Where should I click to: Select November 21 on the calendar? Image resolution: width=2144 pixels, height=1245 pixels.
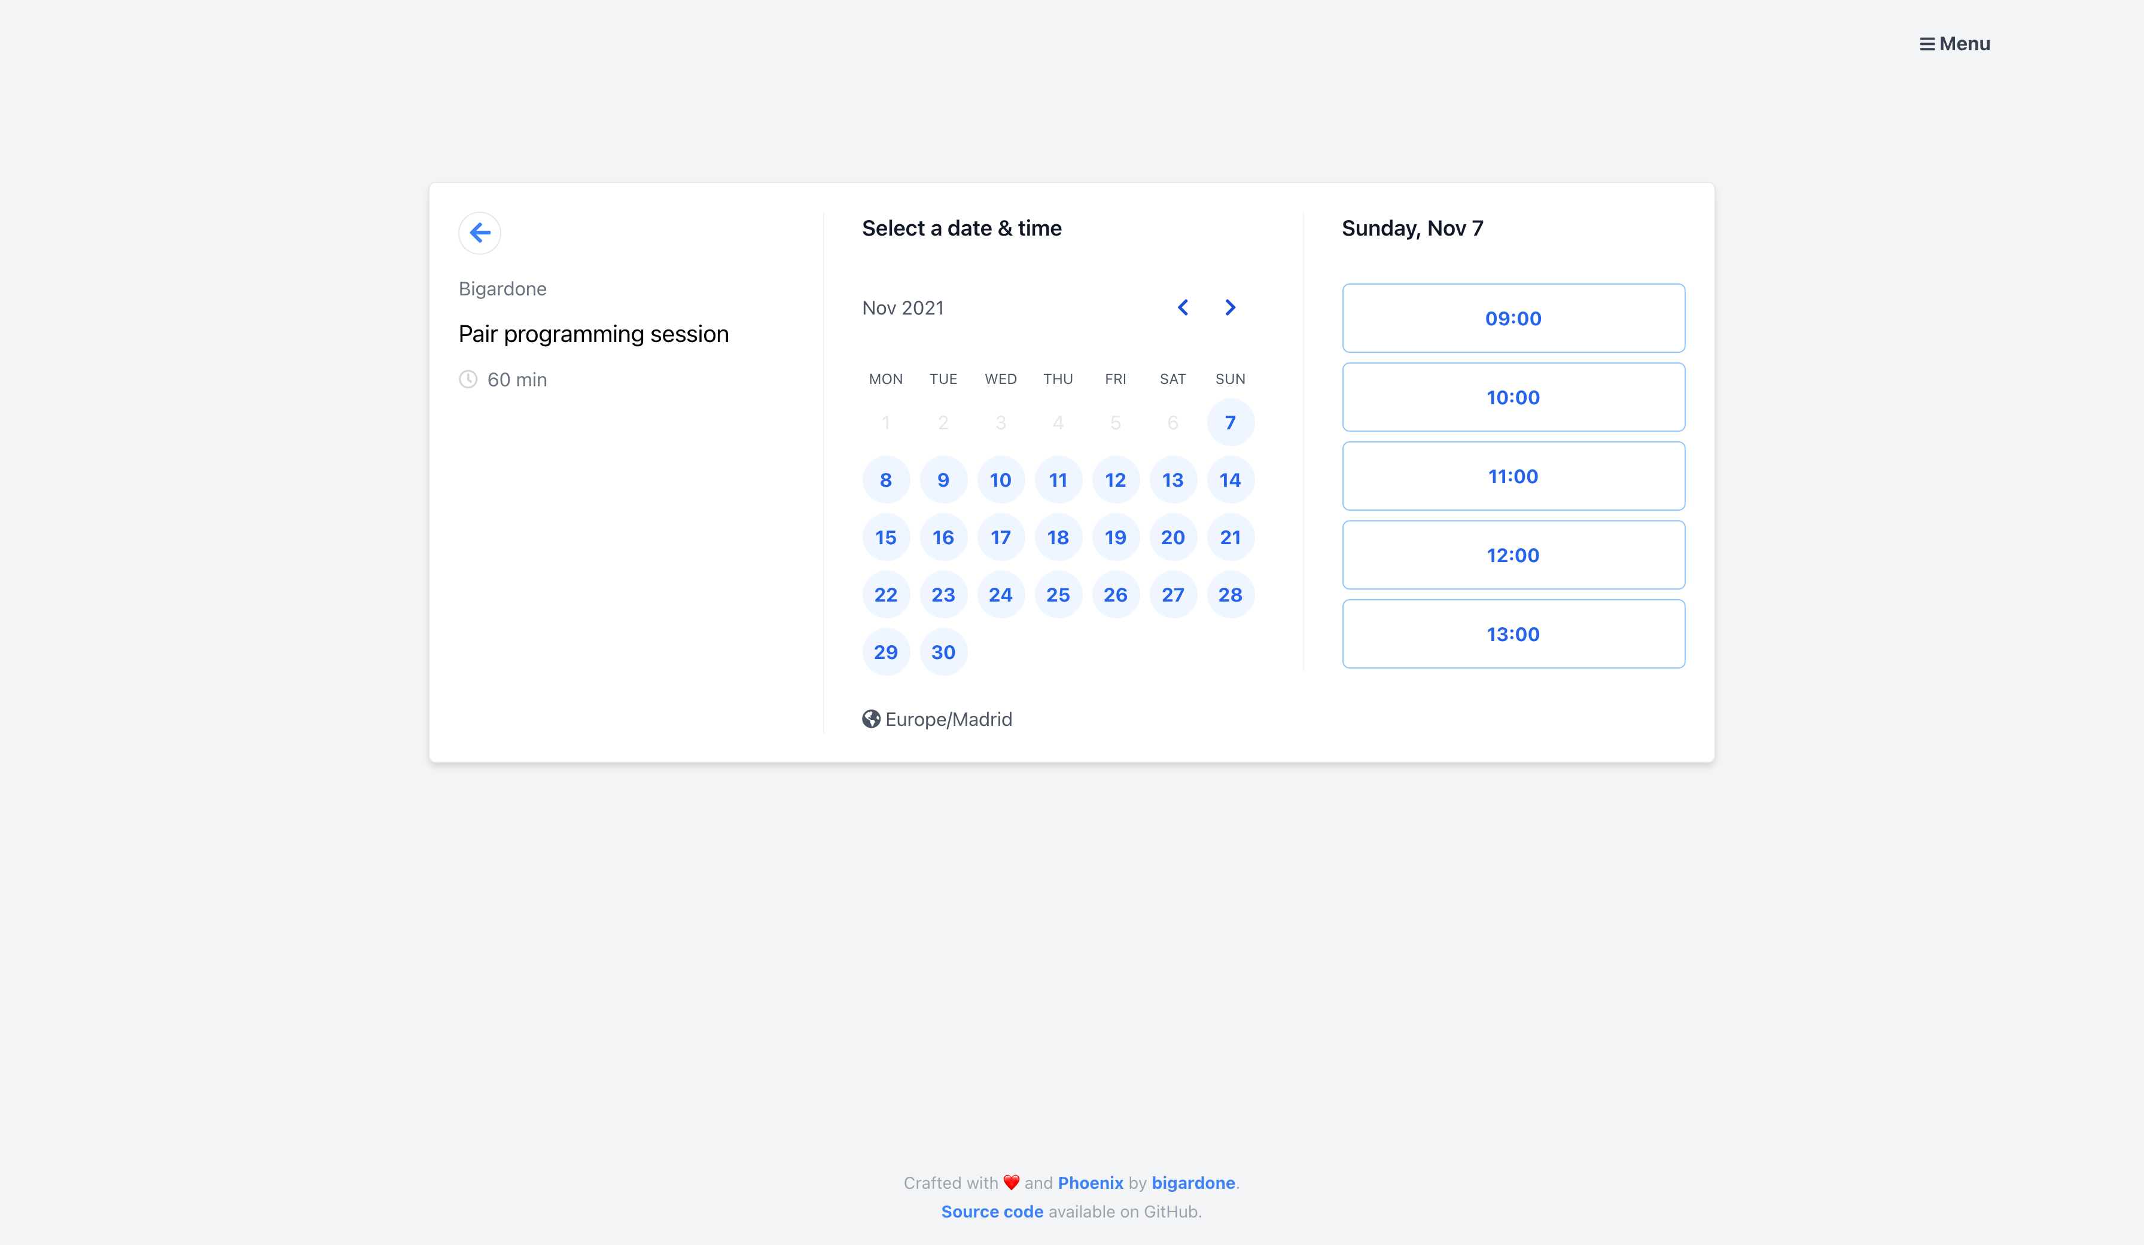tap(1229, 538)
